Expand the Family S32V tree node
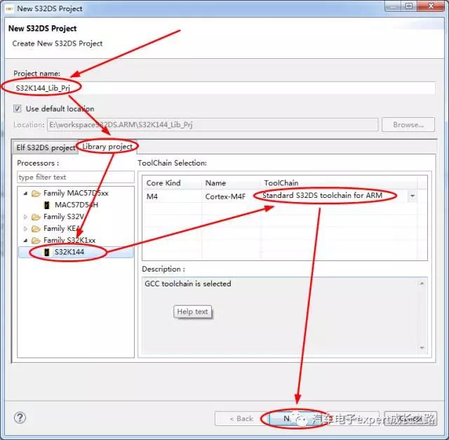This screenshot has height=440, width=449. (26, 217)
